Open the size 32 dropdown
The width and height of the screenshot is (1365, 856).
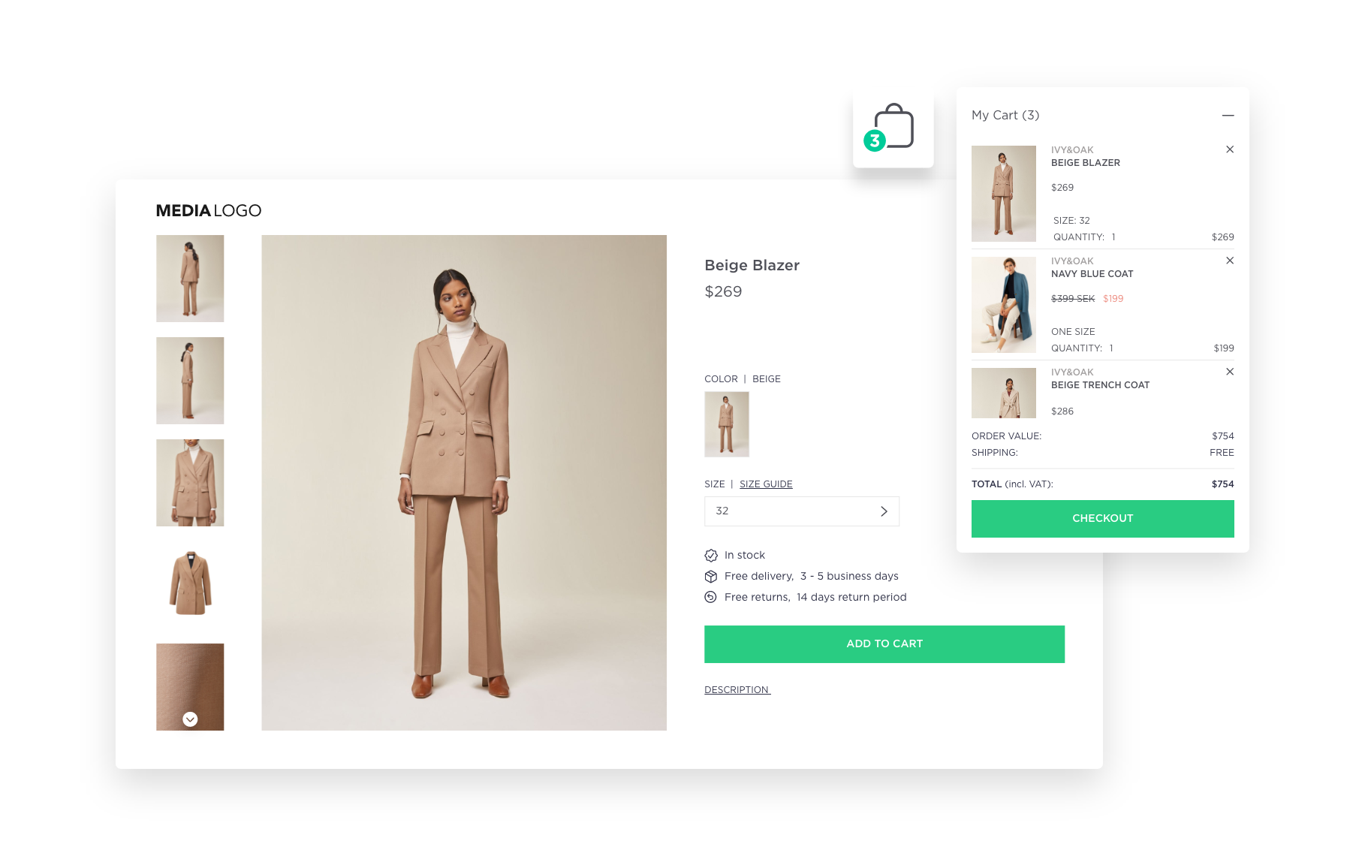point(801,511)
